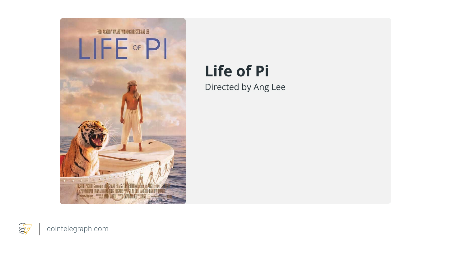Click the boy's head wrap on poster

point(132,84)
